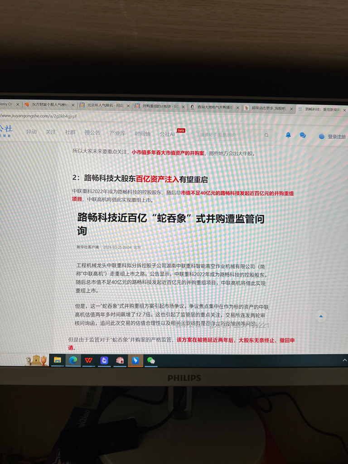
Task: Open the blue arrow app in taskbar
Action: [x=135, y=360]
